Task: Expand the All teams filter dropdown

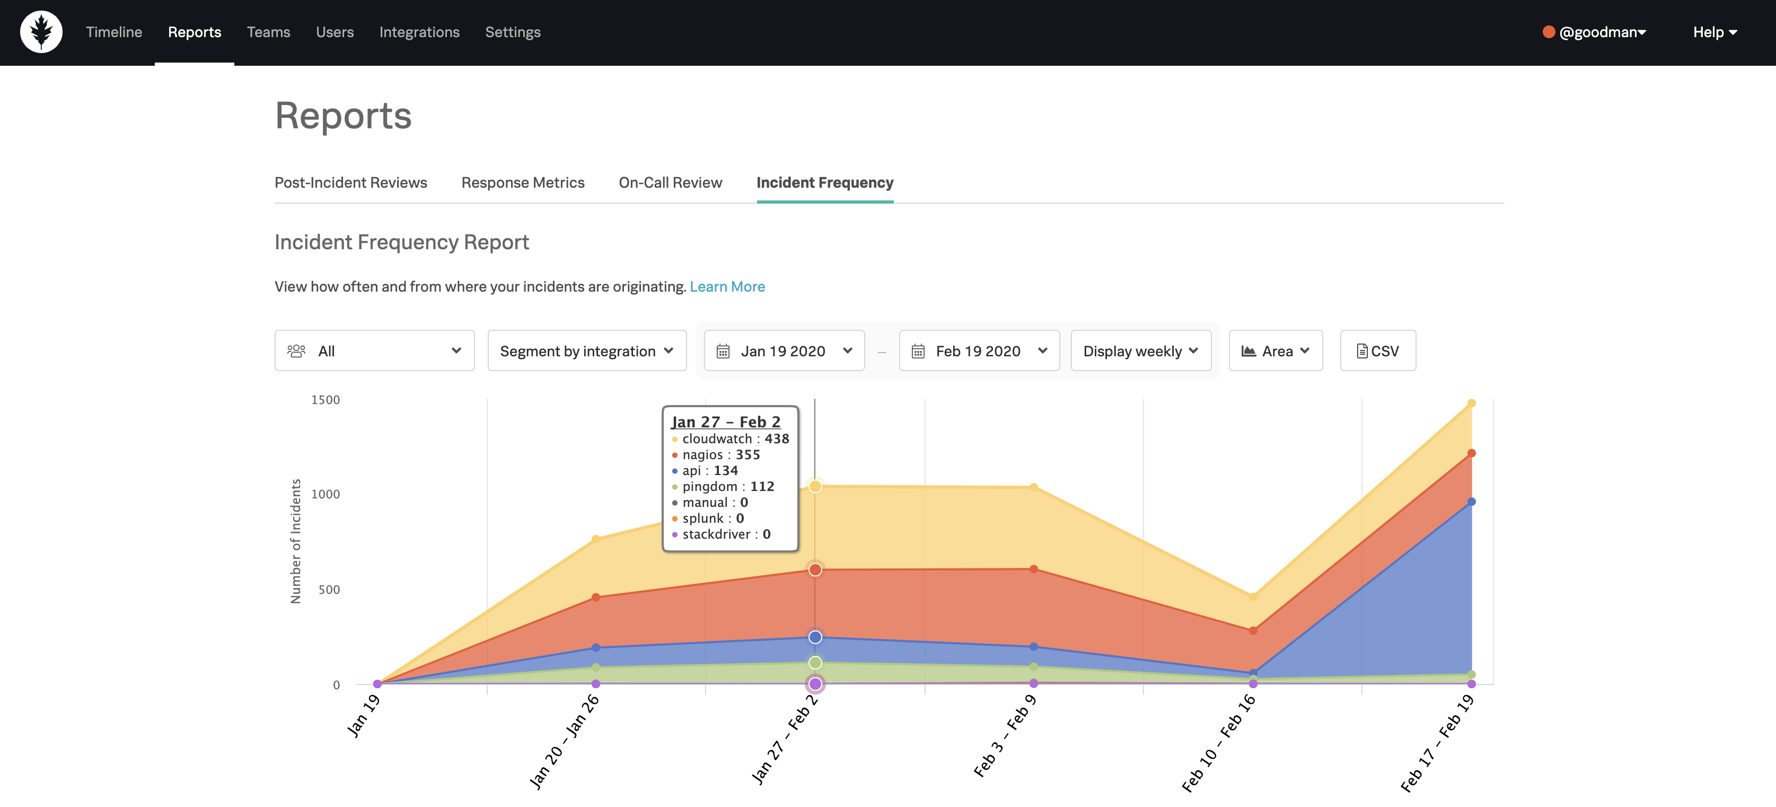Action: 374,351
